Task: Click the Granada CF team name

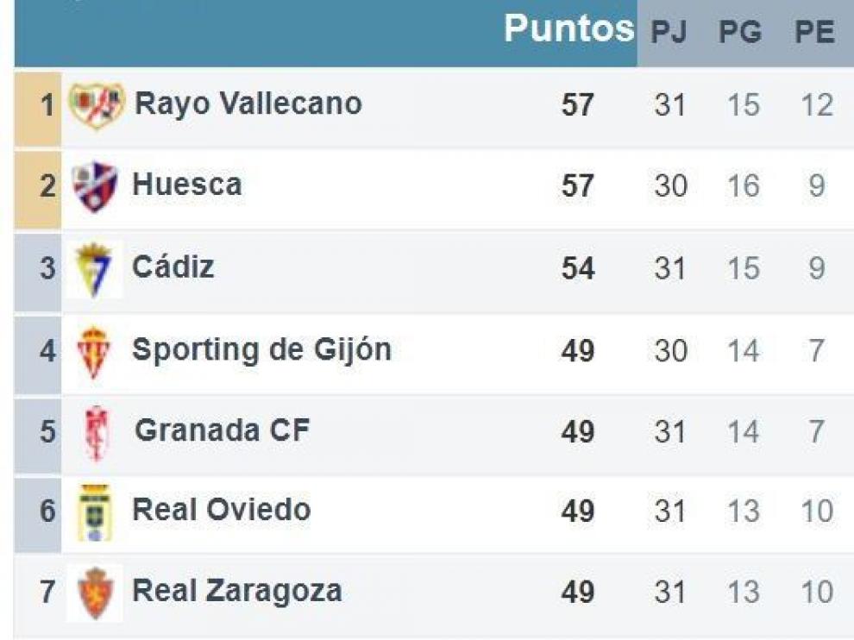Action: click(x=223, y=430)
